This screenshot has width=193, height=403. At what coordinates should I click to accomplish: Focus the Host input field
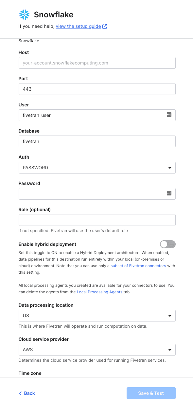97,63
